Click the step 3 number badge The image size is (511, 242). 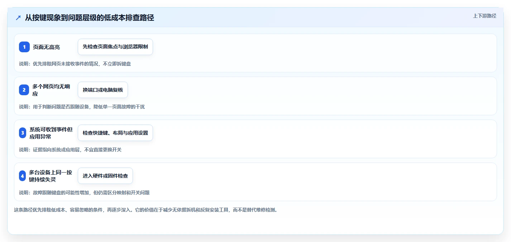(x=23, y=133)
